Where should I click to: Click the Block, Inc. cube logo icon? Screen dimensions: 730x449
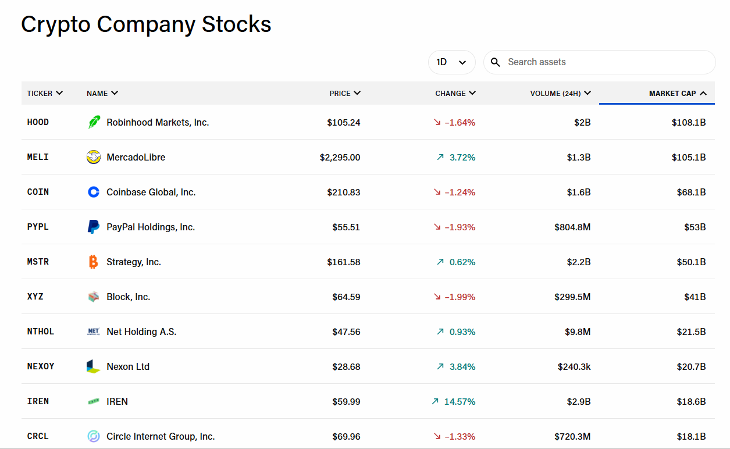point(94,297)
